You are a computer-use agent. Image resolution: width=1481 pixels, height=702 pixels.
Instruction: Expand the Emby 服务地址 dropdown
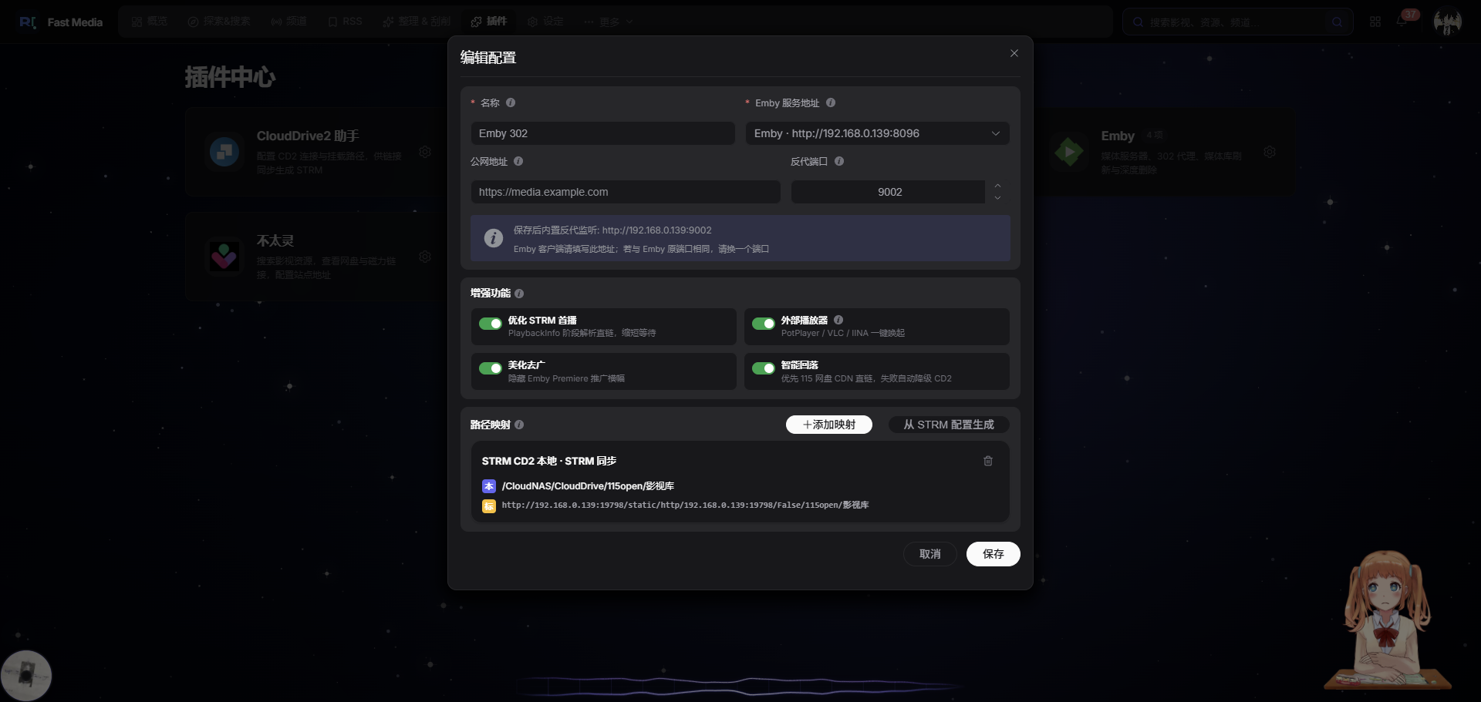pyautogui.click(x=877, y=133)
